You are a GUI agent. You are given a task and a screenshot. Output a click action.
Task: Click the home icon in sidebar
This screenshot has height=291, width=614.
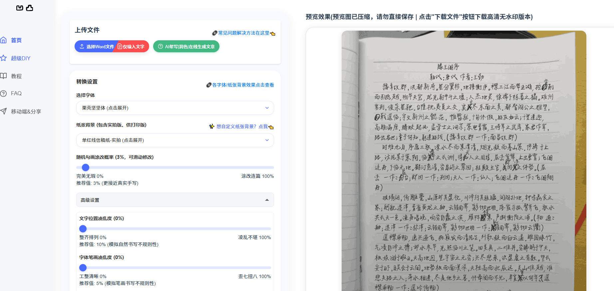(x=3, y=40)
